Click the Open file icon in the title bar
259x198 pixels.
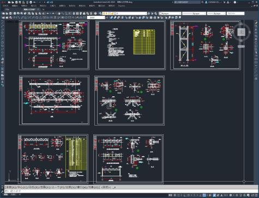[x=13, y=2]
